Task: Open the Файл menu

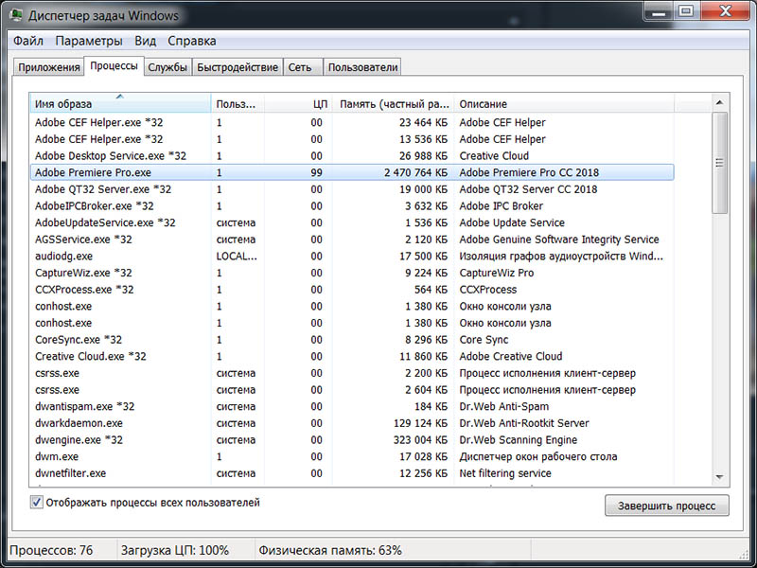Action: (x=28, y=41)
